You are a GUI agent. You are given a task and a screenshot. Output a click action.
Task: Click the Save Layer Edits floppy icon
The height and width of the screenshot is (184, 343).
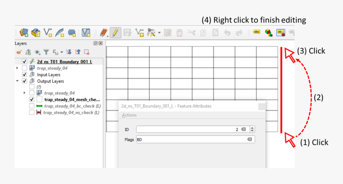click(127, 33)
